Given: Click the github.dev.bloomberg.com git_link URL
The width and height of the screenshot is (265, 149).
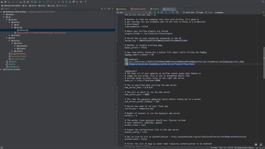Looking at the screenshot, I should pyautogui.click(x=191, y=62).
